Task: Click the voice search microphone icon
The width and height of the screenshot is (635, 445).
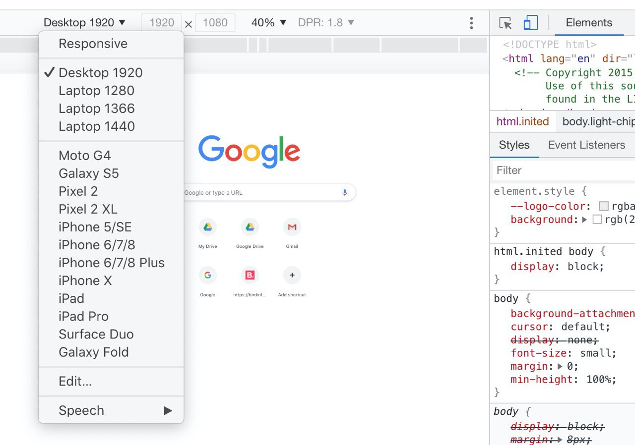Action: click(x=345, y=192)
